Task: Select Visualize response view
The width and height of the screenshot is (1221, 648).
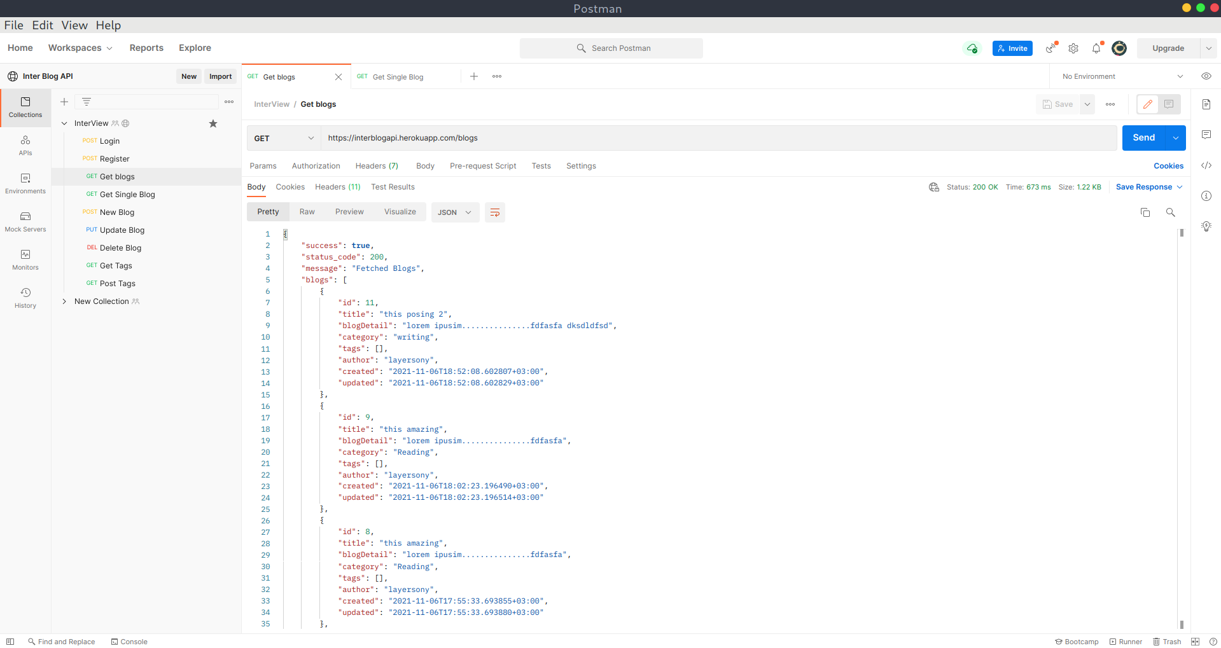Action: (400, 212)
